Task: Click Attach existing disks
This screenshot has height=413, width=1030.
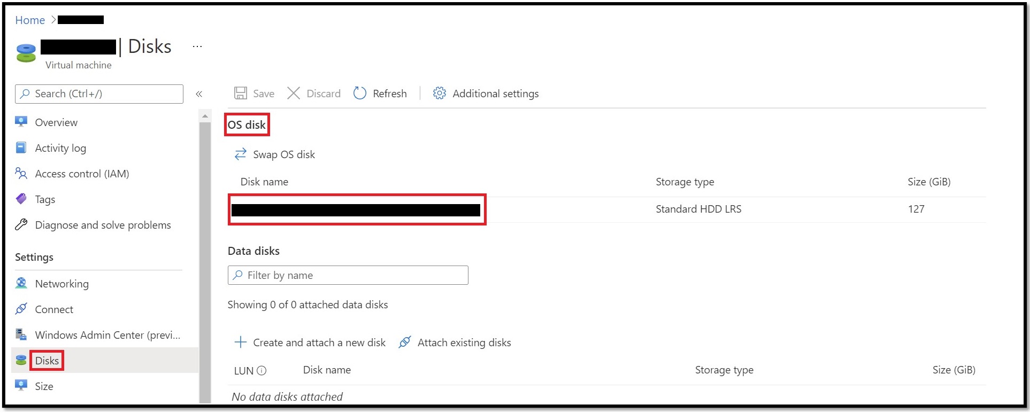Action: [x=455, y=342]
